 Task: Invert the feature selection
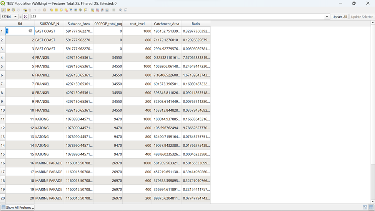coord(61,10)
